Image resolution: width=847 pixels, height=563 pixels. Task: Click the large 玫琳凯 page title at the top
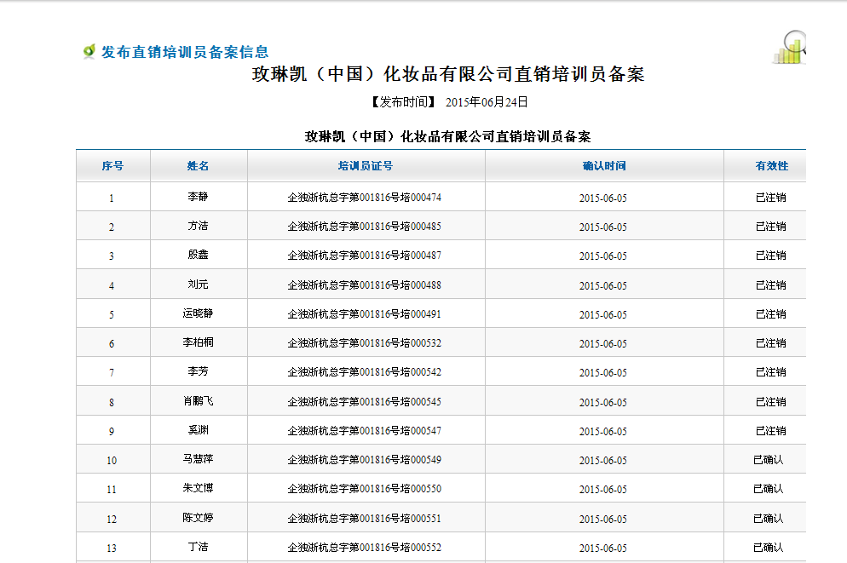coord(448,75)
